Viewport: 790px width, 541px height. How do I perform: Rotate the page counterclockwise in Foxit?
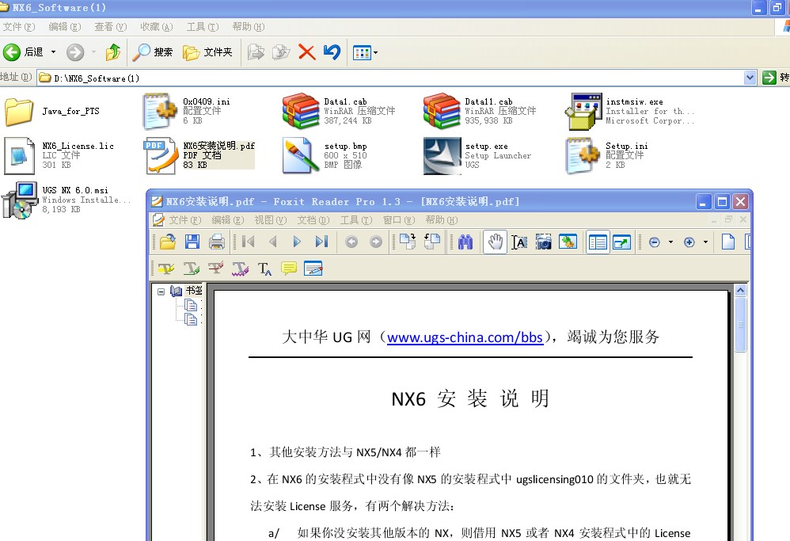coord(431,242)
